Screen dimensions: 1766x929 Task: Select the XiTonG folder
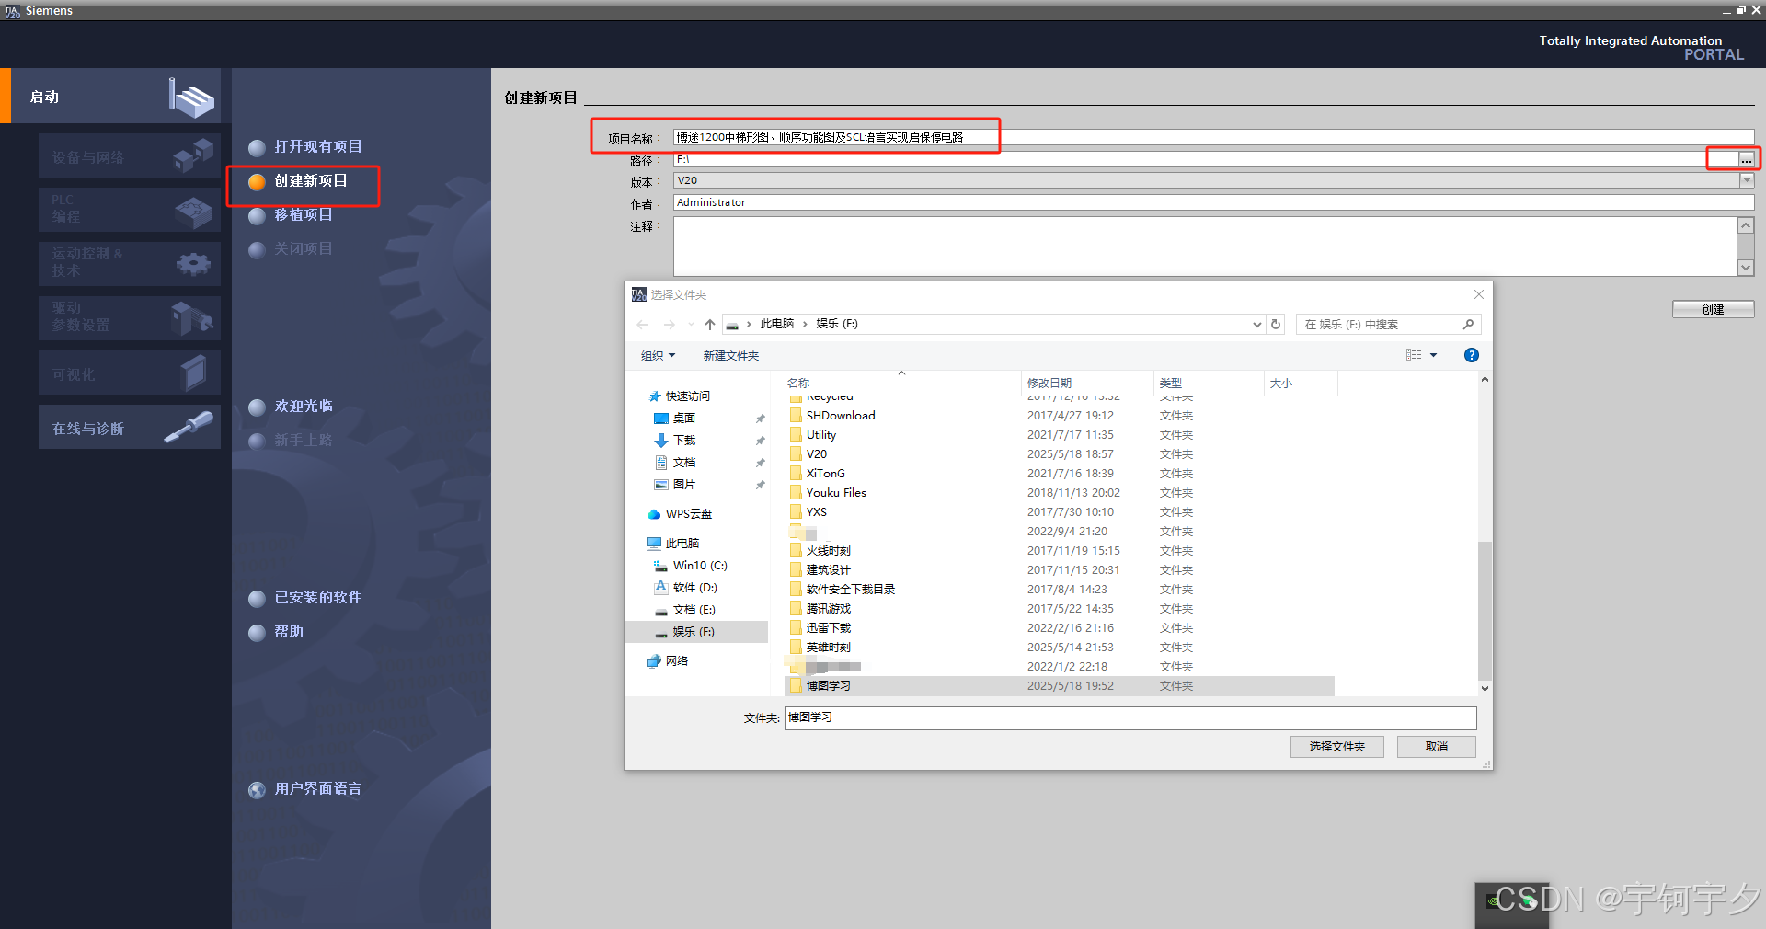coord(825,474)
